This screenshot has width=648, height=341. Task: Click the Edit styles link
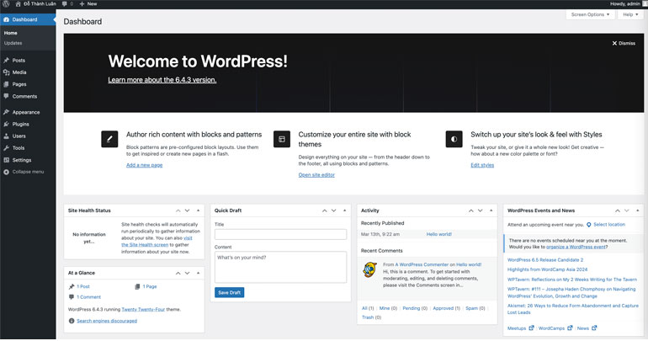pyautogui.click(x=482, y=165)
